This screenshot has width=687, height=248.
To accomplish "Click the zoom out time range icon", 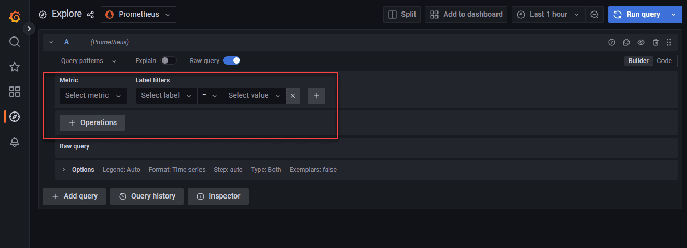I will pyautogui.click(x=594, y=15).
